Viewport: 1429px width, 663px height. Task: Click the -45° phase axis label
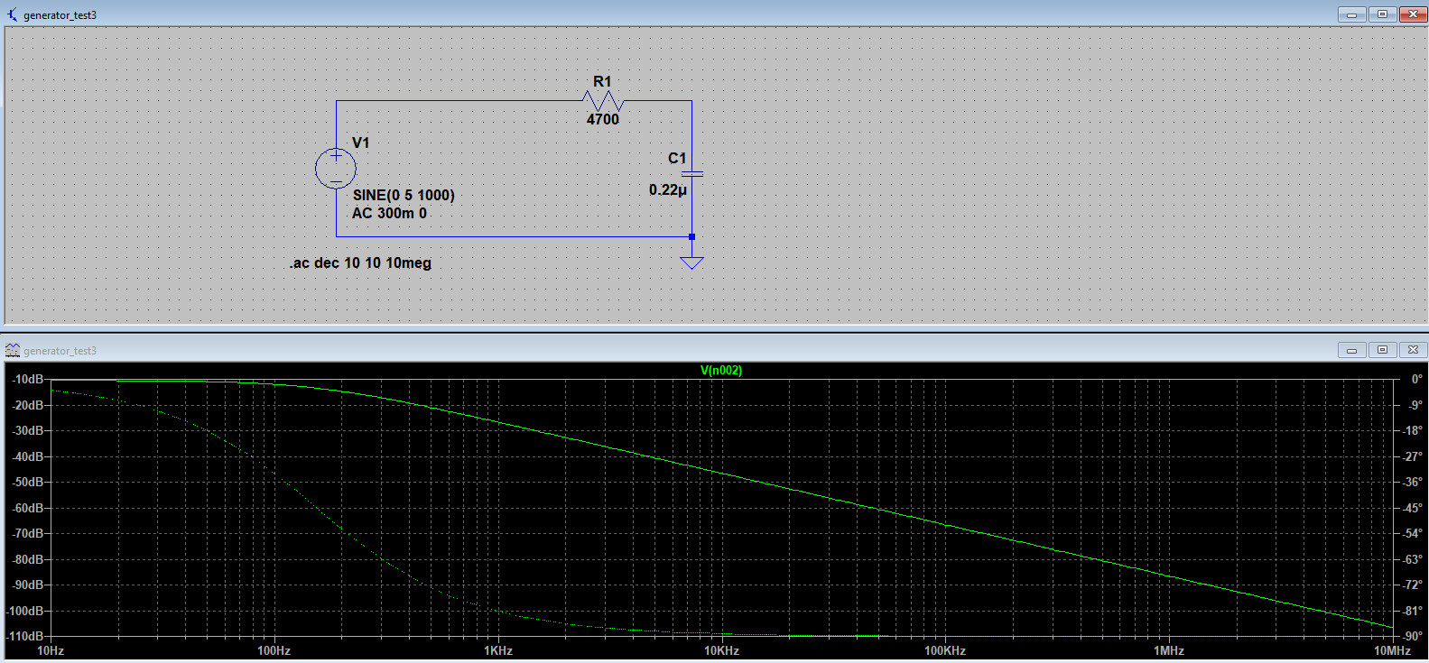coord(1413,508)
